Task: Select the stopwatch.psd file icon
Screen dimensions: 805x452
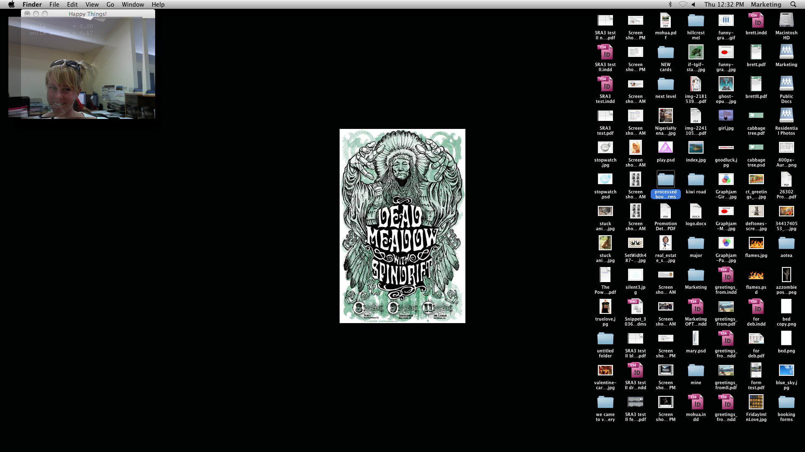Action: coord(605,180)
